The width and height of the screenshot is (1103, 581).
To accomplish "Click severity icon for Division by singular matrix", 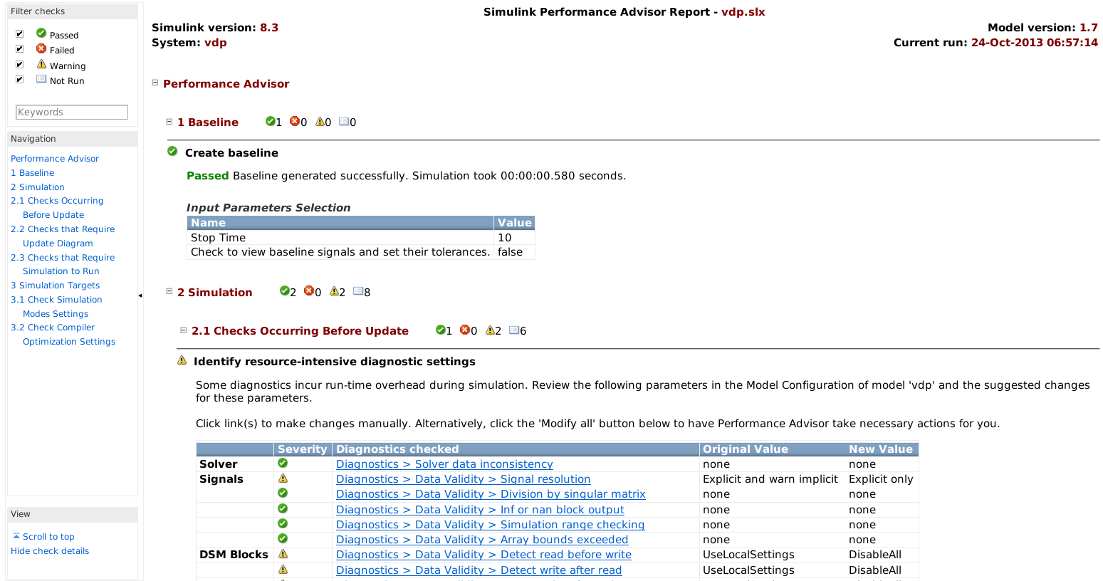I will pos(283,493).
